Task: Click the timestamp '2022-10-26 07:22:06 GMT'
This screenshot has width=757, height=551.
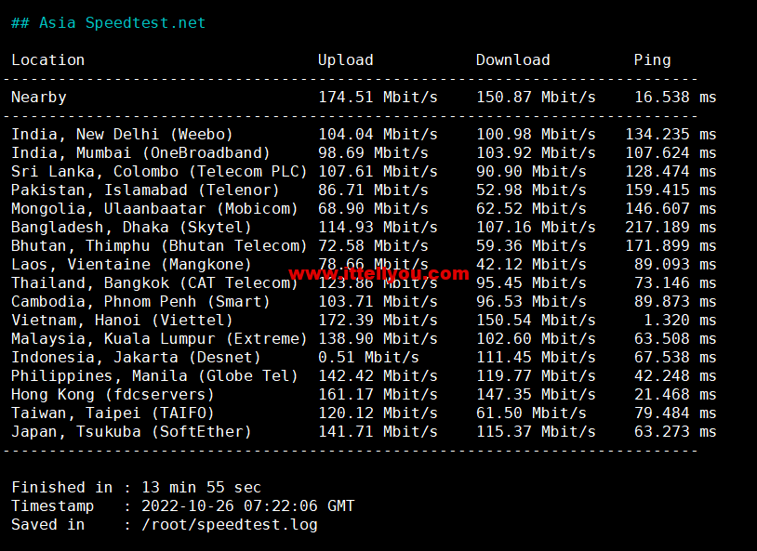Action: pos(247,506)
